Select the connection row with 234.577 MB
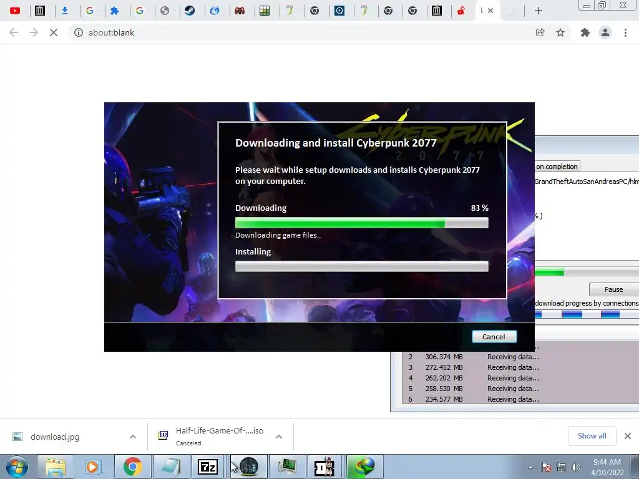This screenshot has height=479, width=639. pos(520,399)
